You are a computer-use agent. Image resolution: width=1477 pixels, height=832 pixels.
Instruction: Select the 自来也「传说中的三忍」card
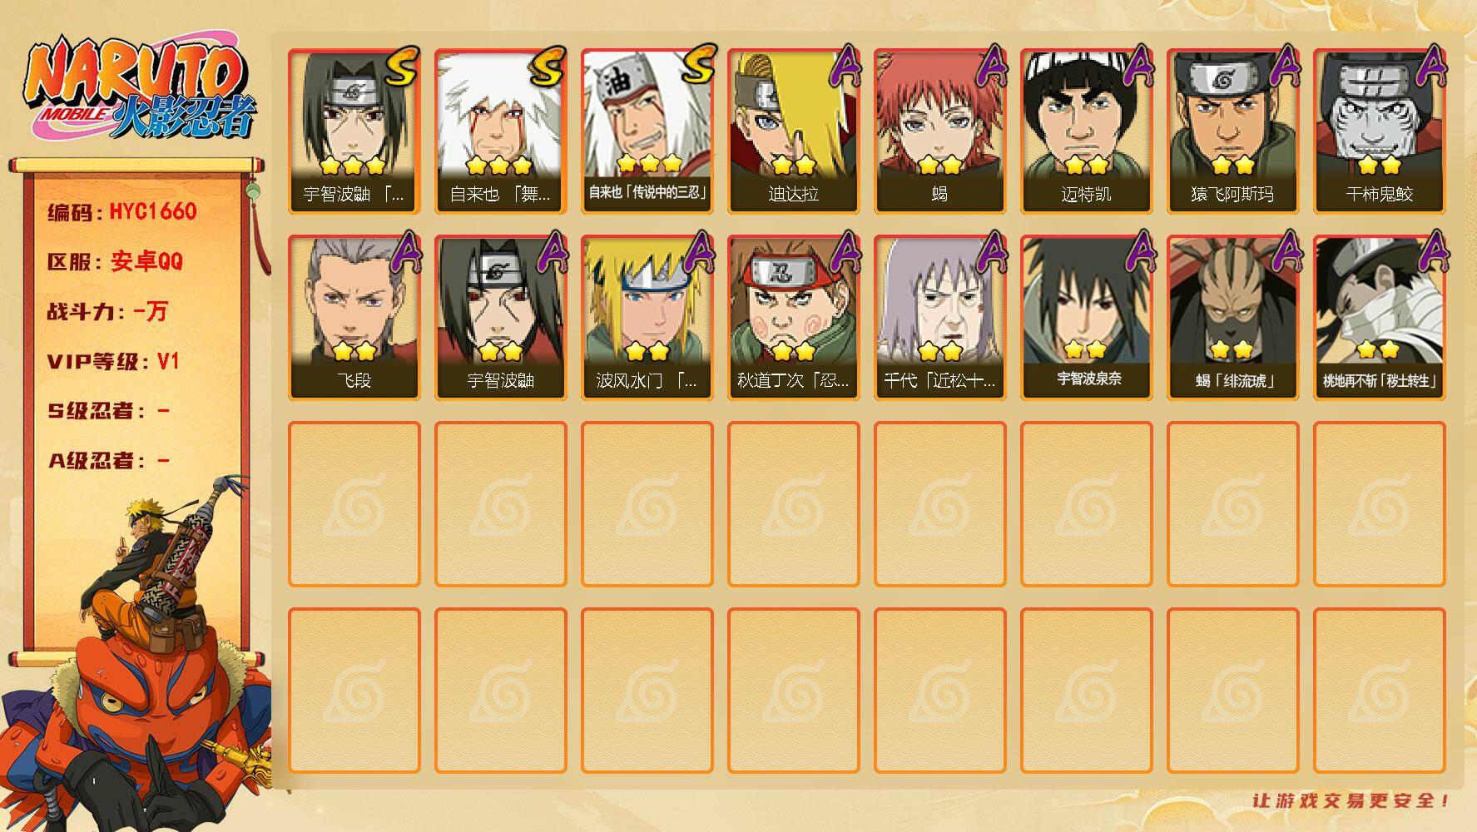[647, 131]
